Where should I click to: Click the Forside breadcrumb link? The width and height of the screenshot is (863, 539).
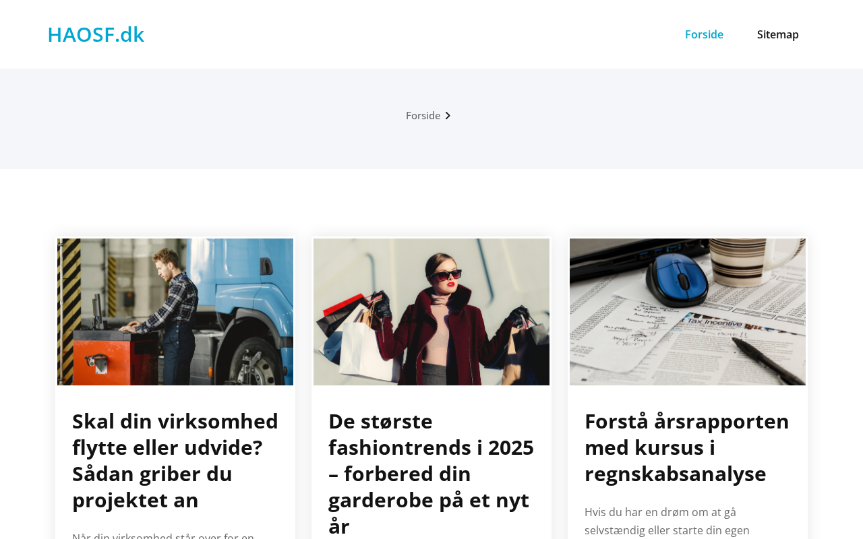coord(423,115)
